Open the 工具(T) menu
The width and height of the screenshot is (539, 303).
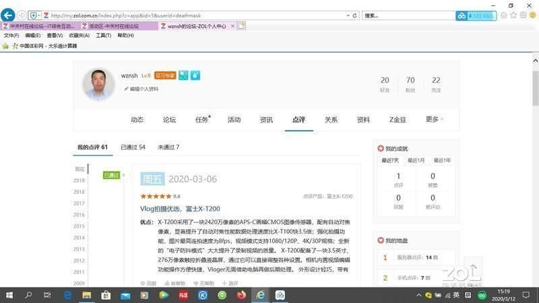coord(104,36)
